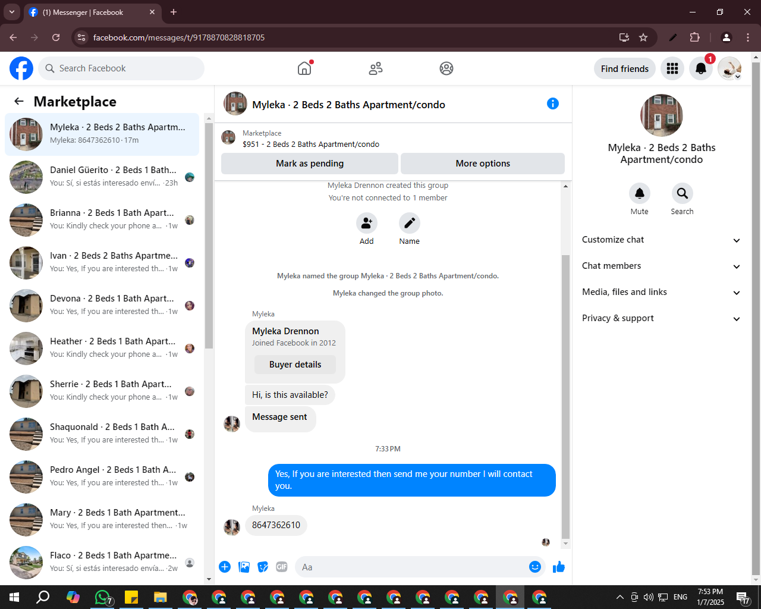The height and width of the screenshot is (609, 761).
Task: Send a thumbs-up like
Action: [x=559, y=567]
